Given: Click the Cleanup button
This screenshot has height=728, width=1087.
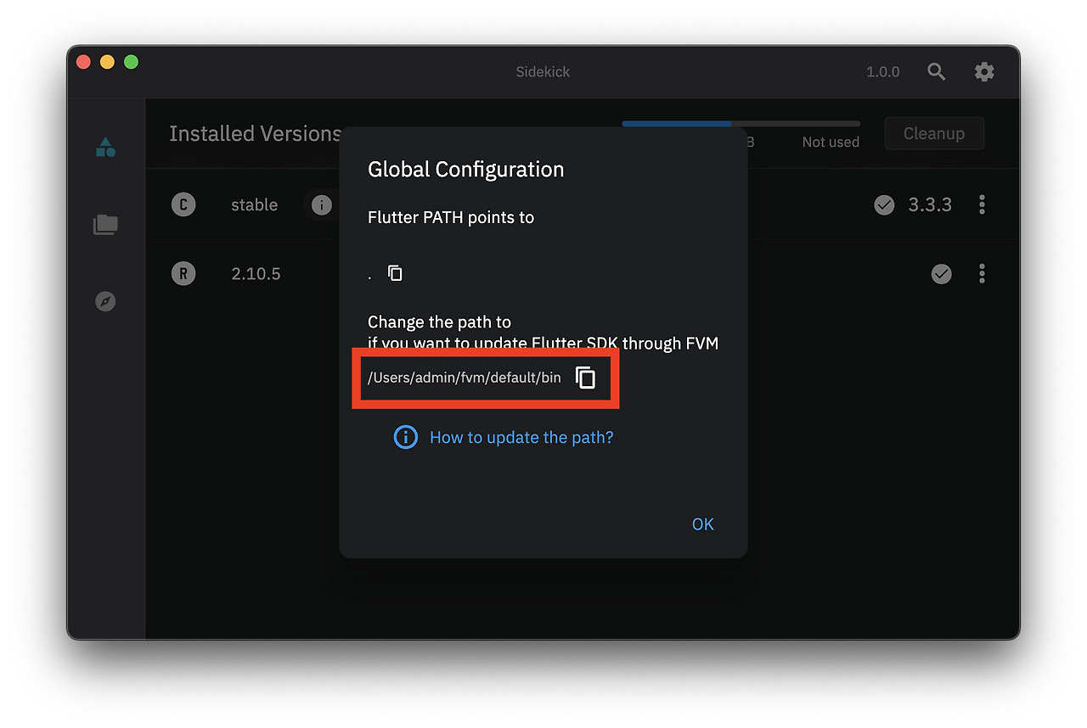Looking at the screenshot, I should coord(934,133).
